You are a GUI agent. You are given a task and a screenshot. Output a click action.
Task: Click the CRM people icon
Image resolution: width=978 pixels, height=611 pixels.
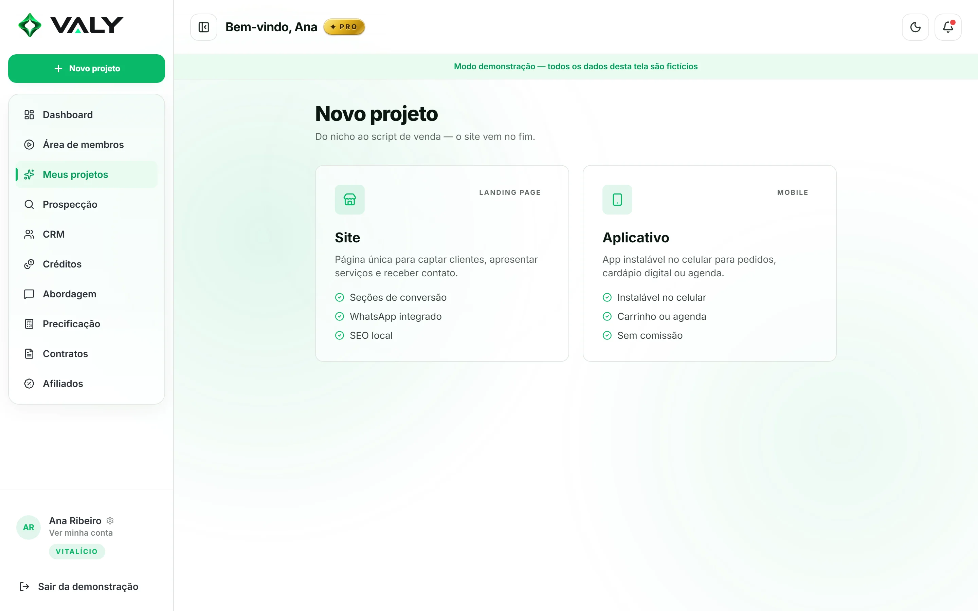[x=29, y=234]
